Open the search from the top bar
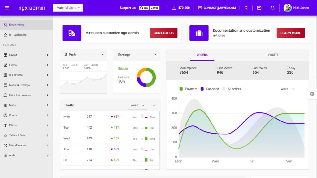The height and width of the screenshot is (178, 317). pos(246,8)
